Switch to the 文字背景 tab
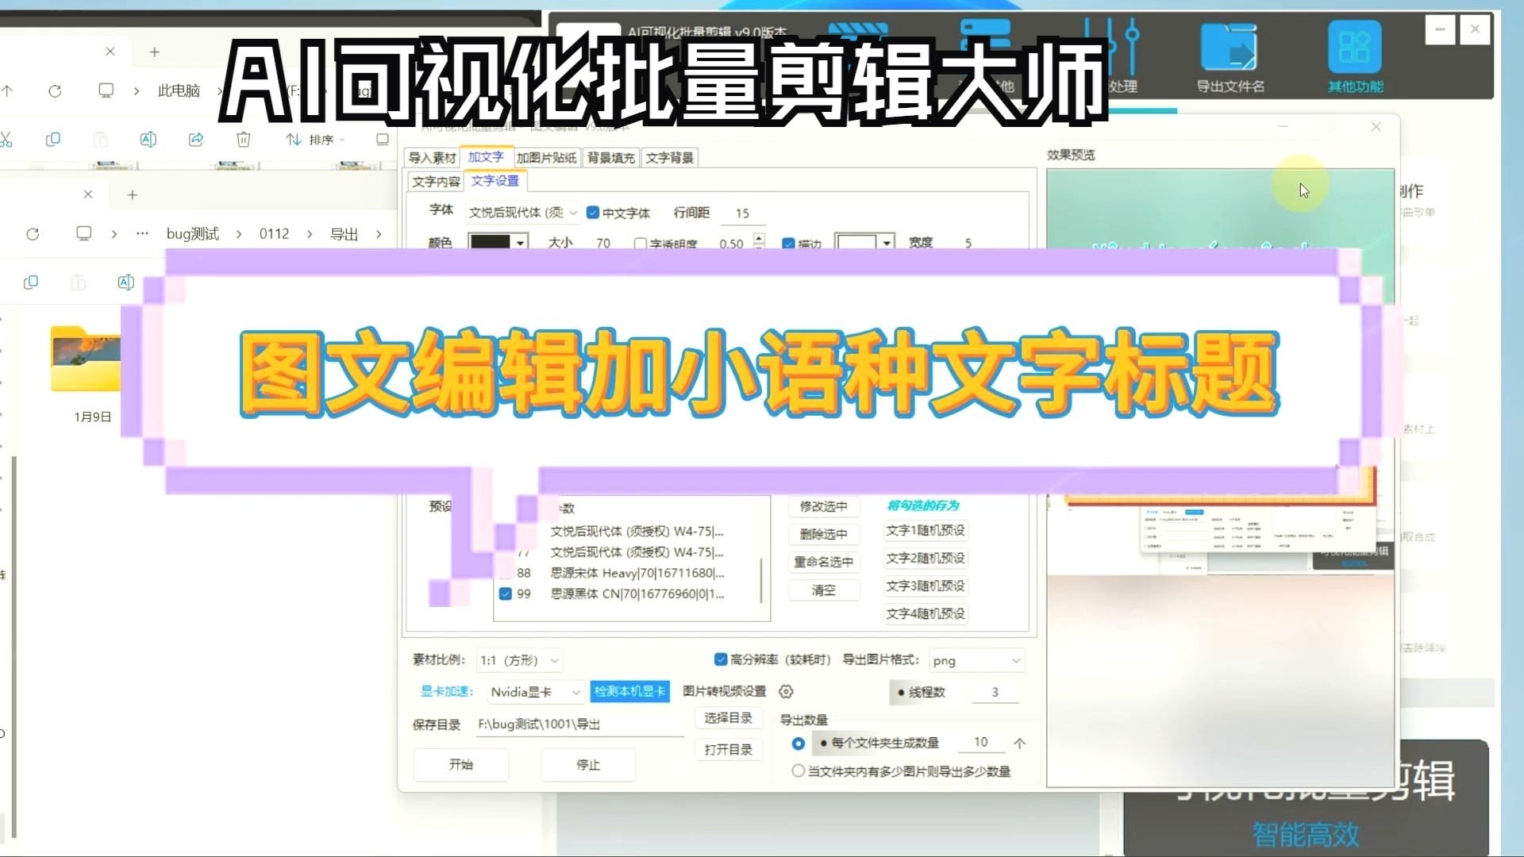The image size is (1524, 857). click(x=669, y=158)
